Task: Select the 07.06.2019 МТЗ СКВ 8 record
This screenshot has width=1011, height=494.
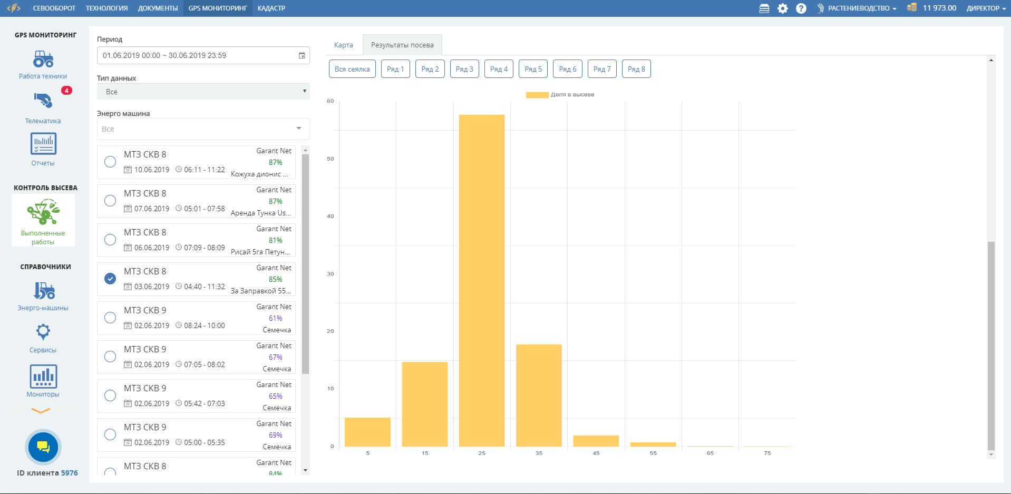Action: (110, 201)
